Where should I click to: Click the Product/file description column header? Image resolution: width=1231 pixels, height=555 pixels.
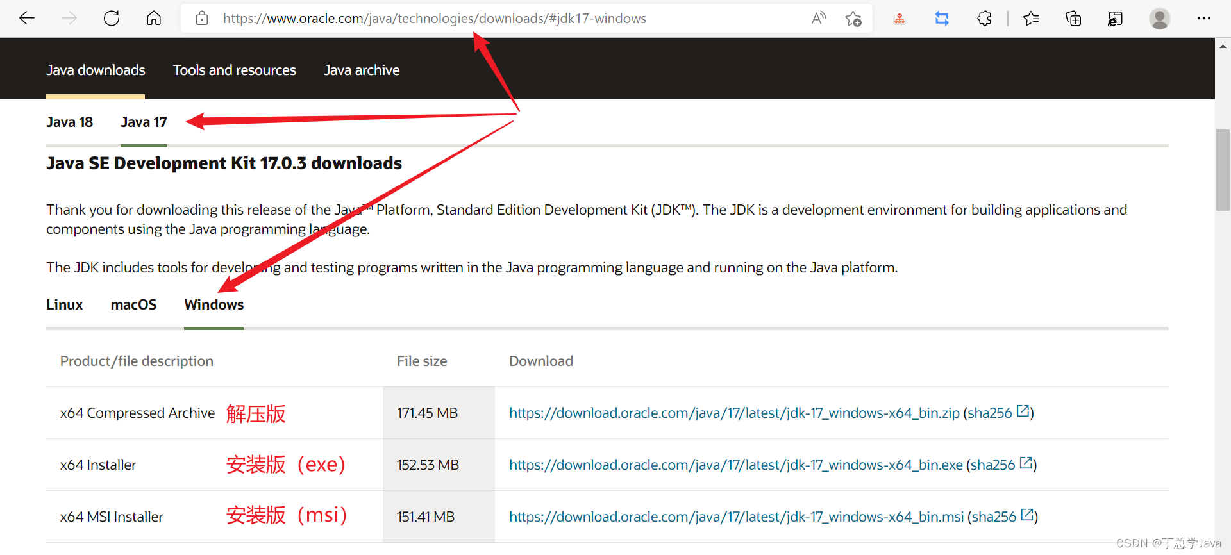coord(137,361)
